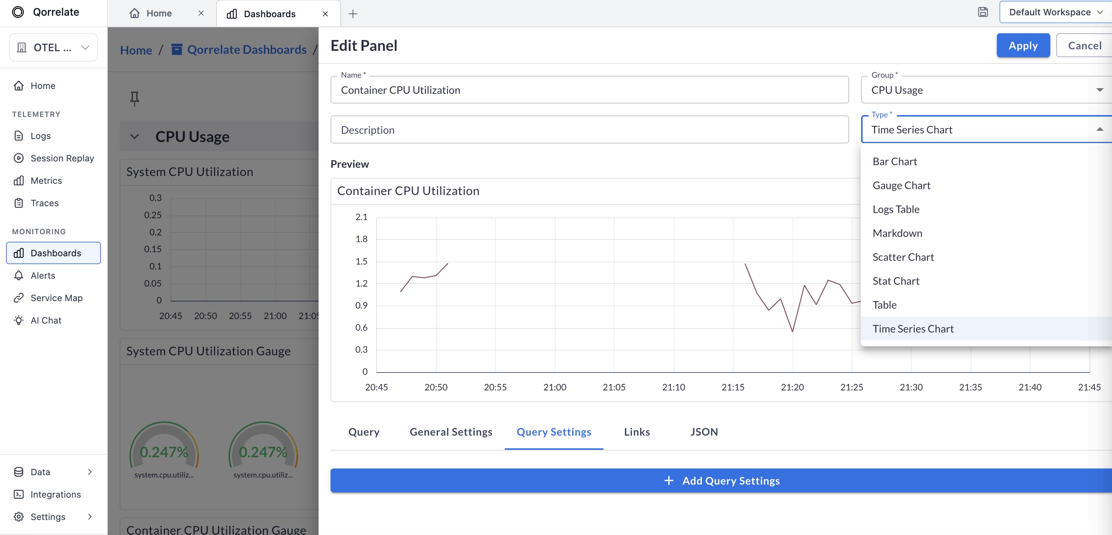
Task: Toggle the dashboard pin
Action: coord(135,98)
